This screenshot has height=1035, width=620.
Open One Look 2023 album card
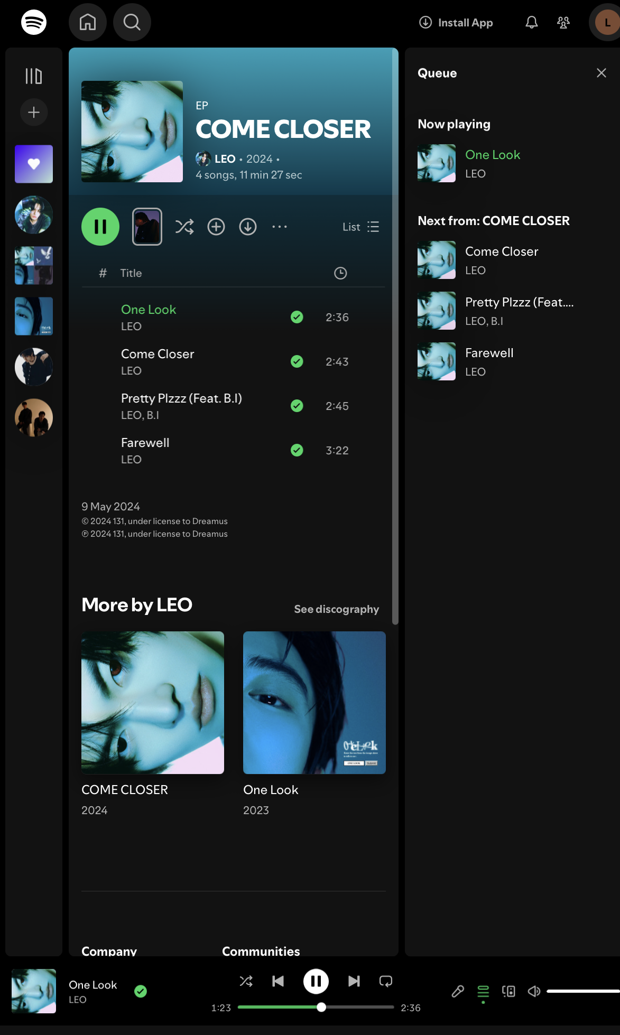click(314, 724)
